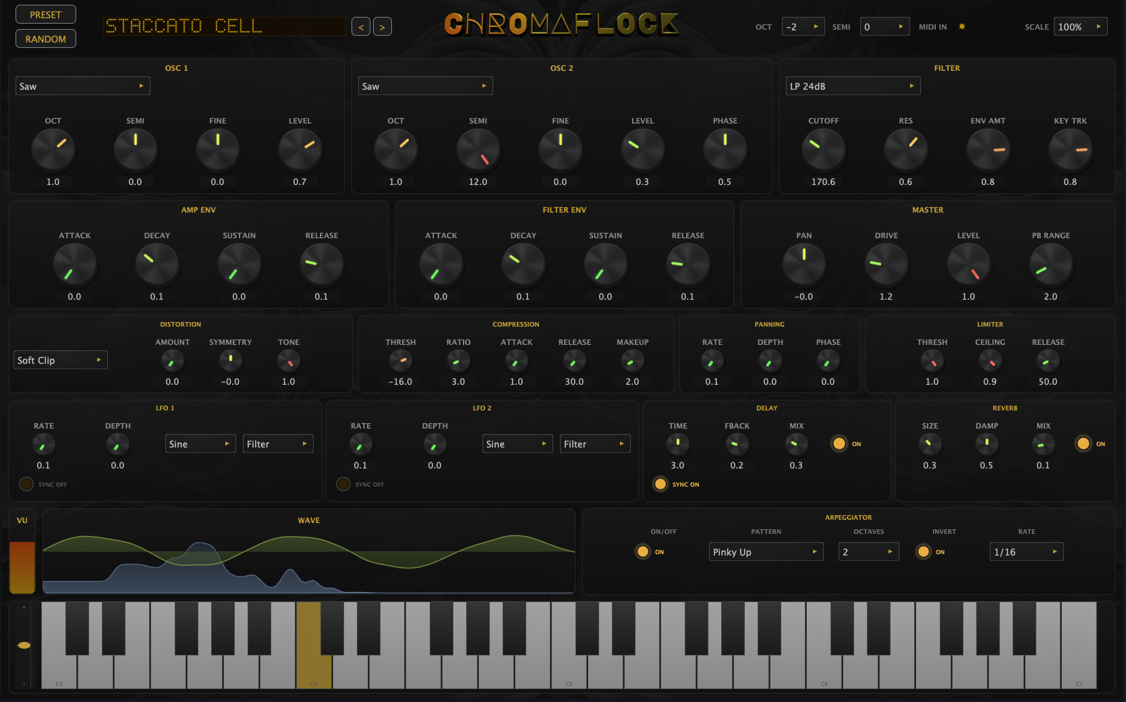Open arpeggiator RATE dropdown showing 1/16
Screen dimensions: 1126x702
(1026, 551)
